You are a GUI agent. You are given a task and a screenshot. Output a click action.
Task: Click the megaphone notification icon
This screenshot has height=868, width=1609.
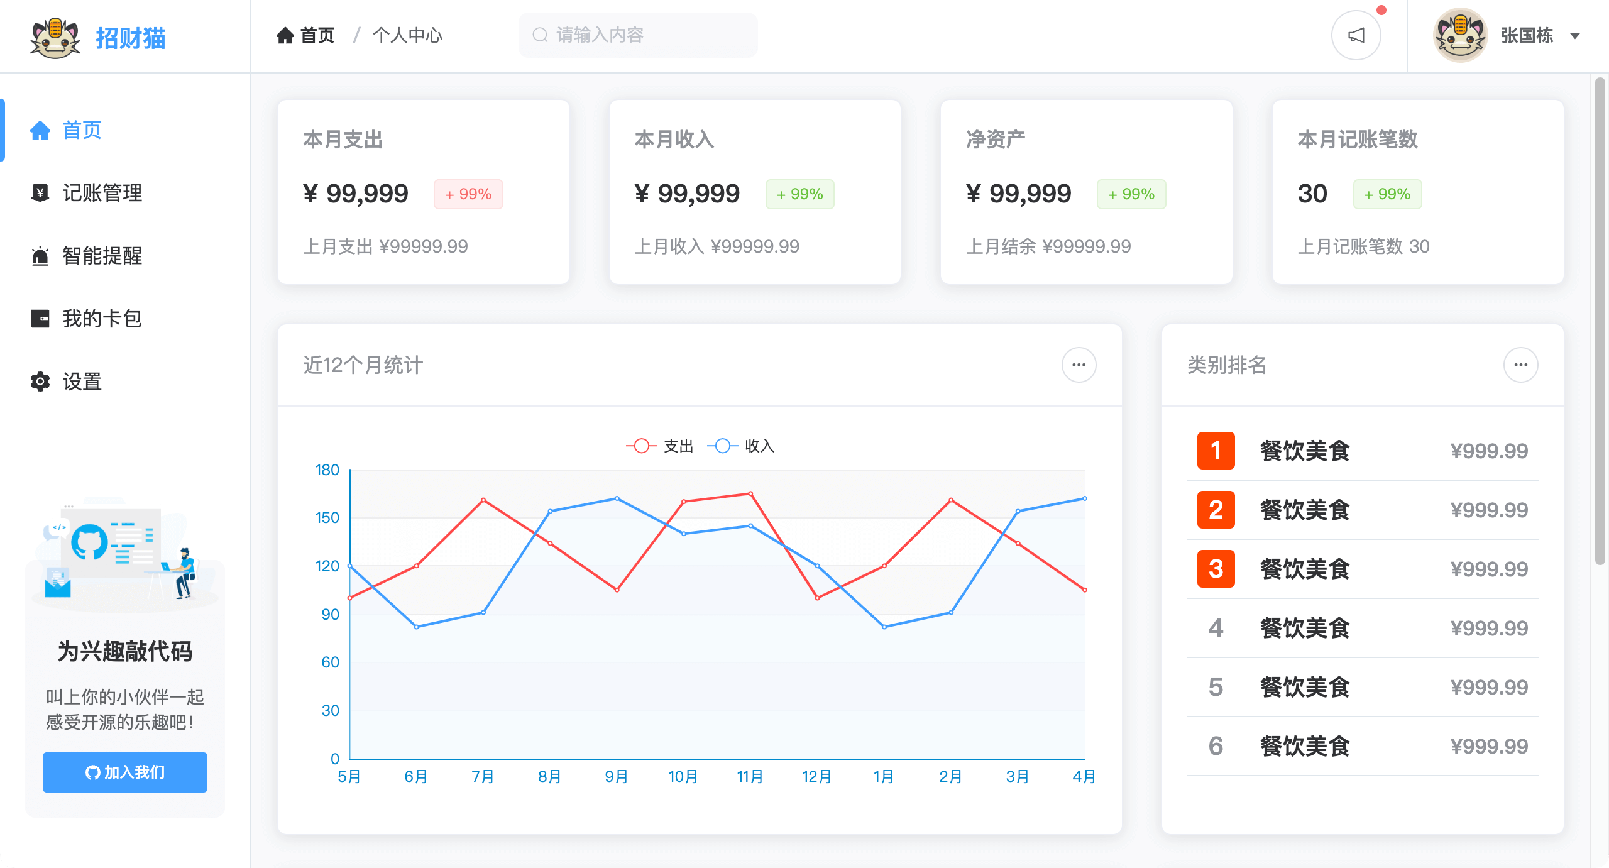point(1356,35)
